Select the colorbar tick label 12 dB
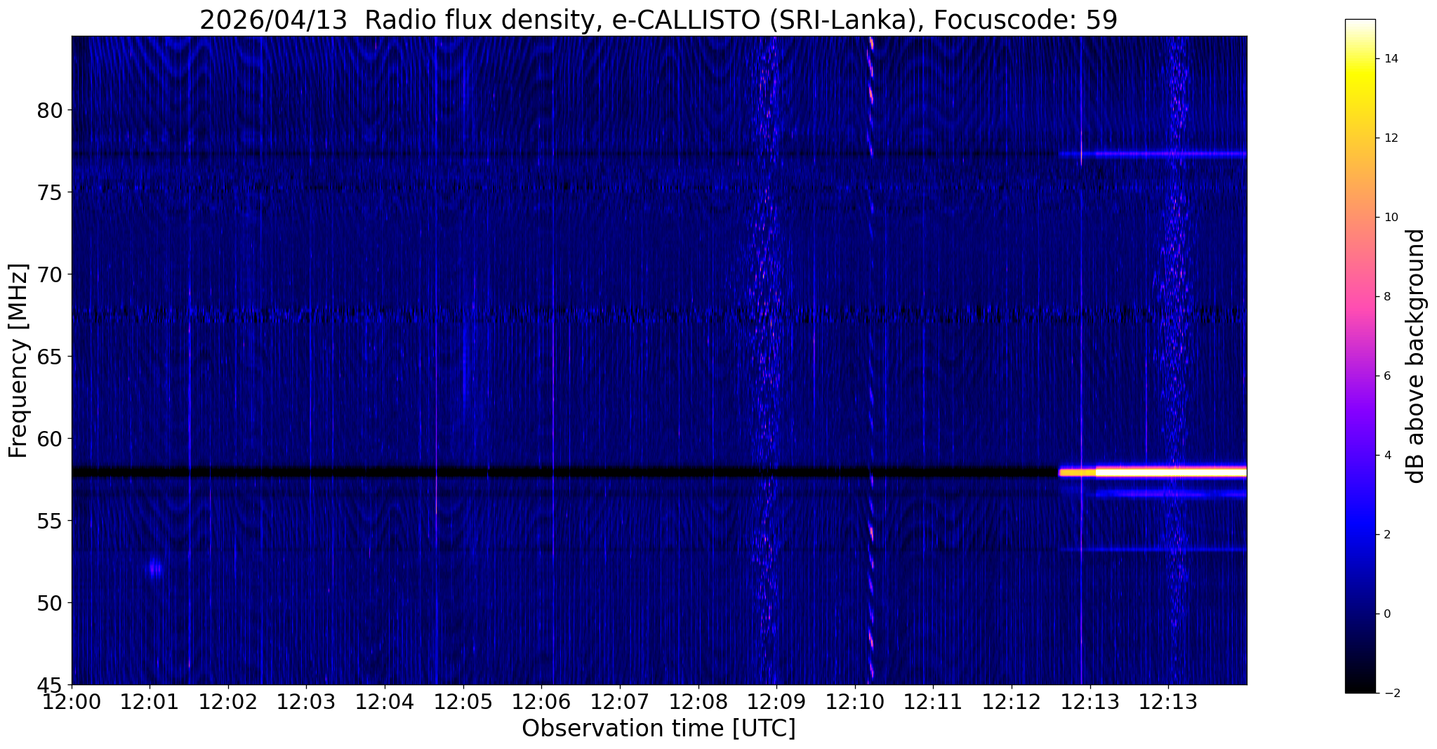This screenshot has height=749, width=1437. click(1390, 138)
